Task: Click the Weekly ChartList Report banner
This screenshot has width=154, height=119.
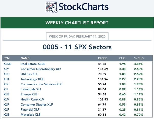Action: pos(77,23)
